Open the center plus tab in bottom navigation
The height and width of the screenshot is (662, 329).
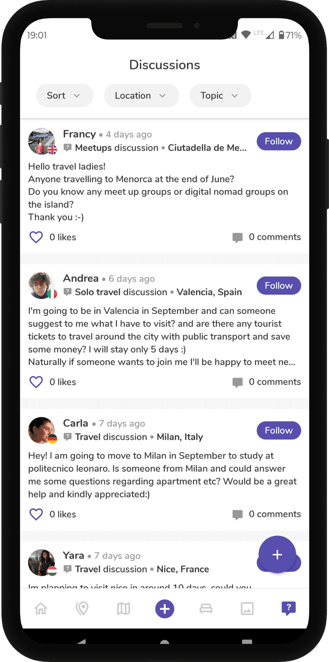(x=164, y=608)
